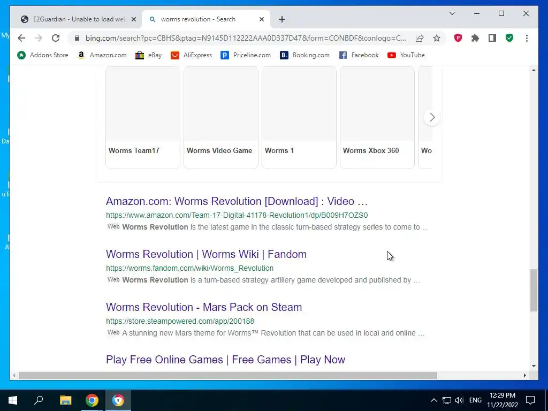Image resolution: width=548 pixels, height=411 pixels.
Task: Open the Worms Team17 card
Action: click(x=142, y=117)
